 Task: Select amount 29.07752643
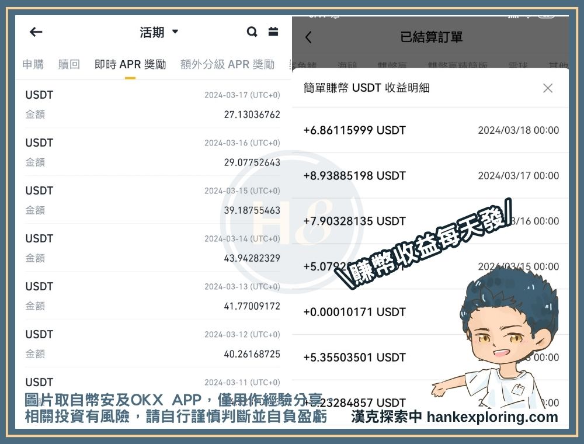tap(252, 162)
